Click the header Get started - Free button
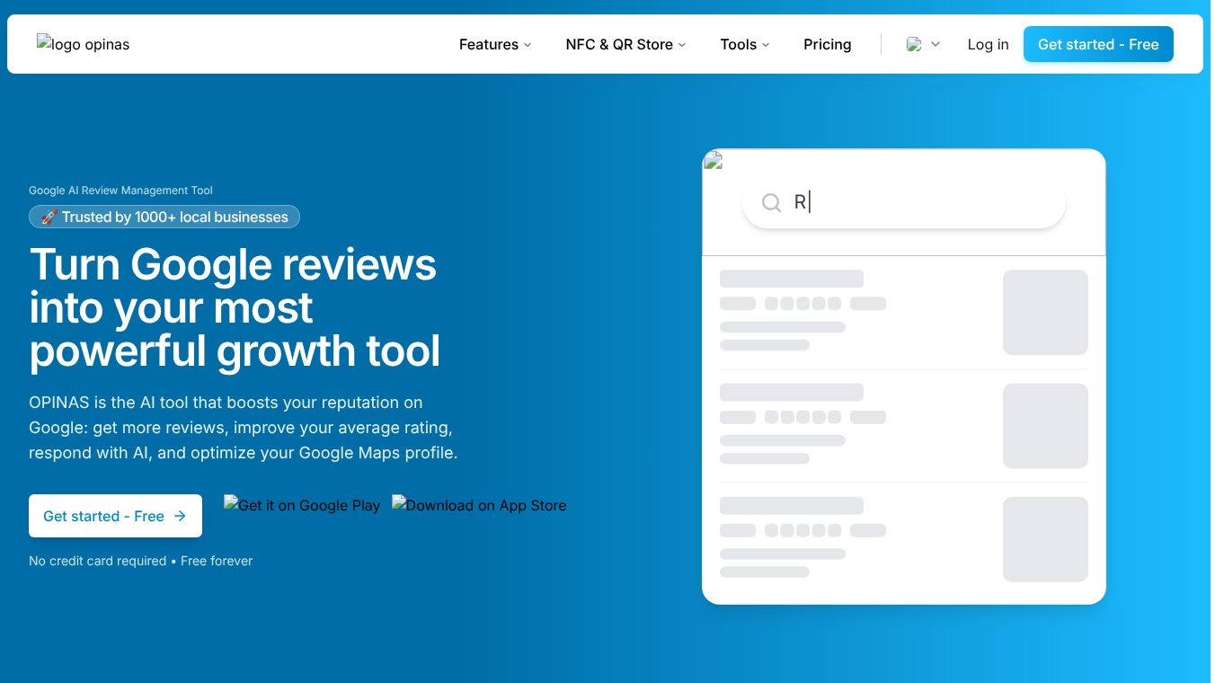The width and height of the screenshot is (1215, 683). coord(1098,44)
